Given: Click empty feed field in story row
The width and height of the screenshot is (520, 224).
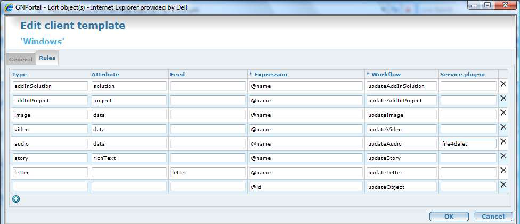Looking at the screenshot, I should coord(208,158).
